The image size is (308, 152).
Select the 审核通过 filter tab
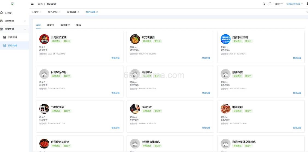pos(65,25)
